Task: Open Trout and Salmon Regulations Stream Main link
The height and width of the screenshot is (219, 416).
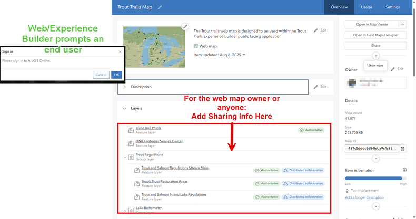Action: pyautogui.click(x=175, y=168)
